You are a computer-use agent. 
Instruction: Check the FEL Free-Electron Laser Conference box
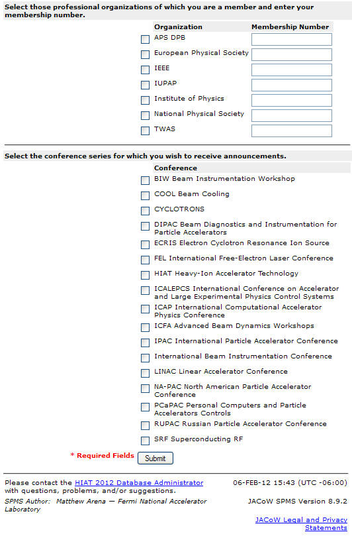145,260
